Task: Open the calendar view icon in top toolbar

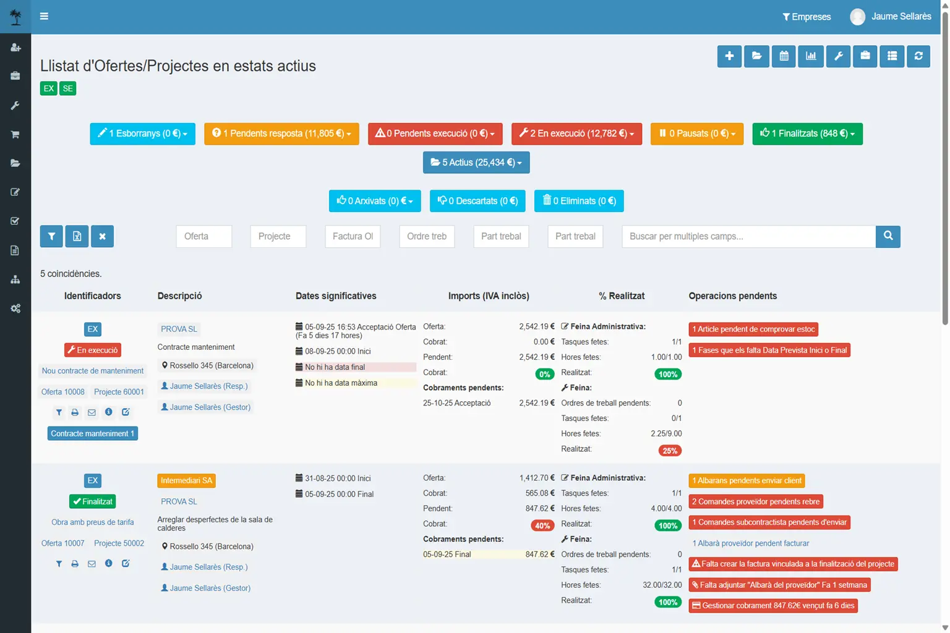Action: click(784, 56)
